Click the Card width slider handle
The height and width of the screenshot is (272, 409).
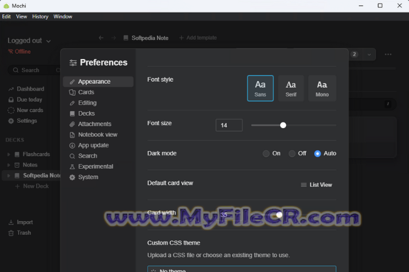click(x=279, y=215)
